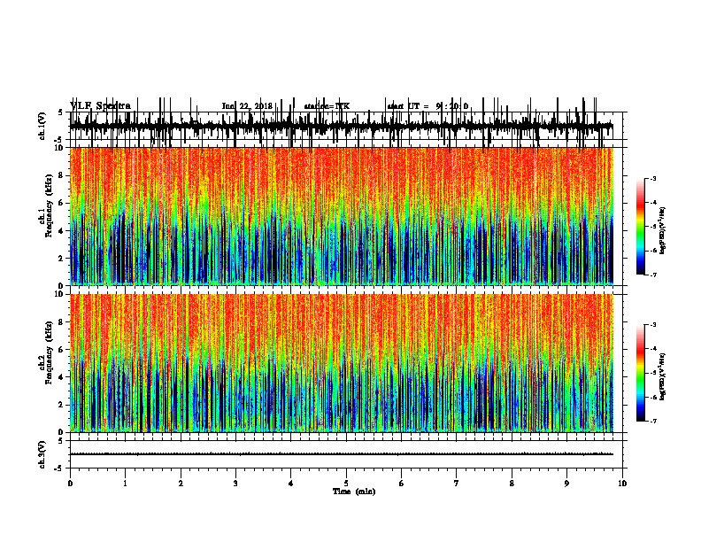Click time axis tick label "1"

pos(125,484)
